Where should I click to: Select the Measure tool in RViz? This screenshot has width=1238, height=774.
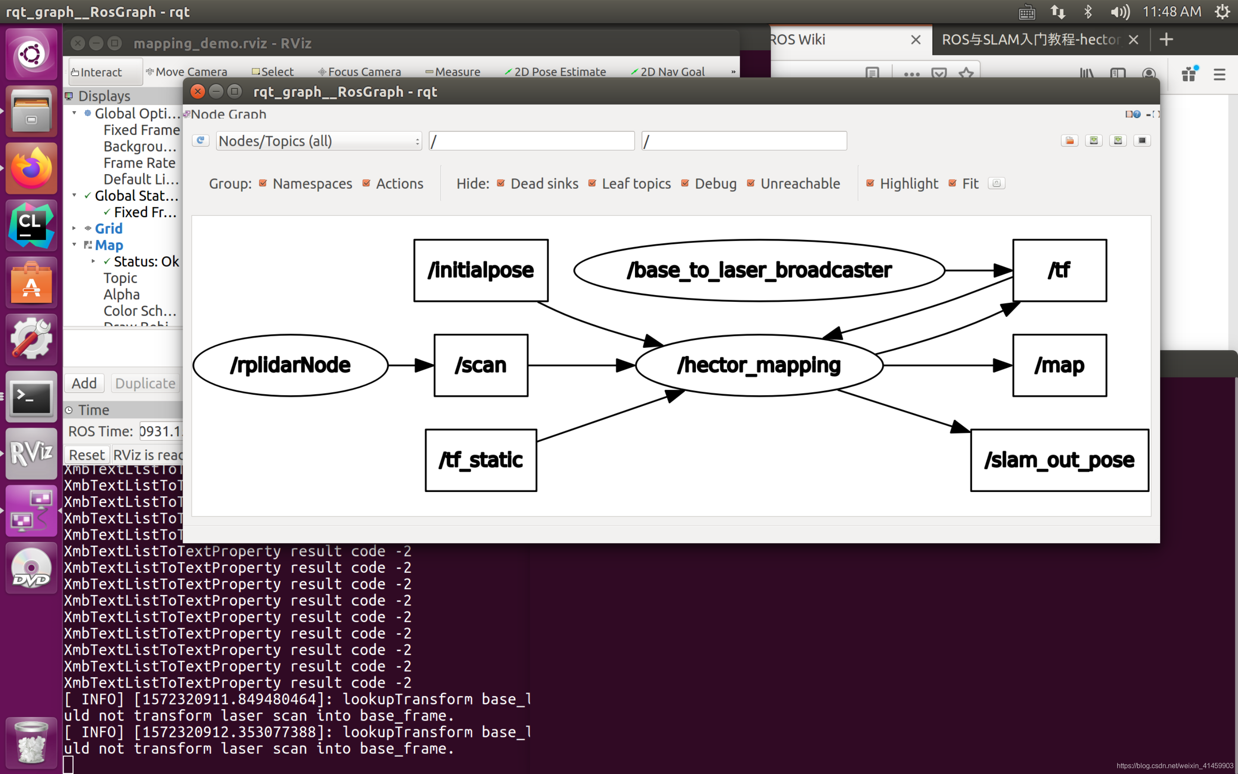point(453,72)
